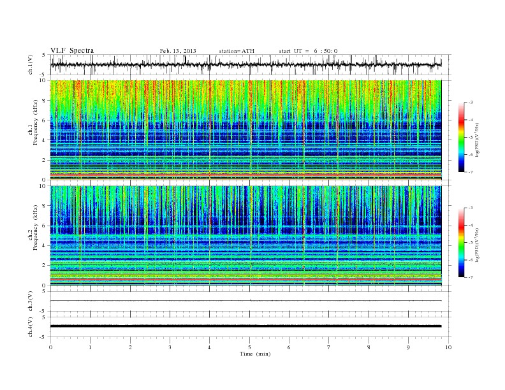Click the 'station=ATH' label
505x390 pixels.
coord(237,51)
